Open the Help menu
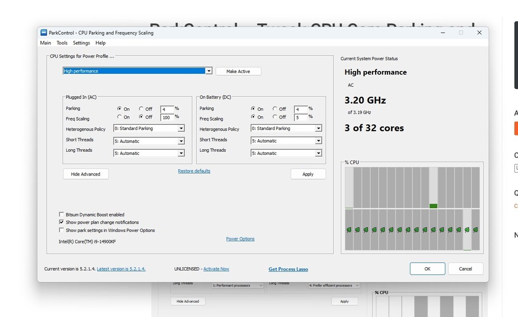Viewport: 518px width, 317px height. pos(100,43)
